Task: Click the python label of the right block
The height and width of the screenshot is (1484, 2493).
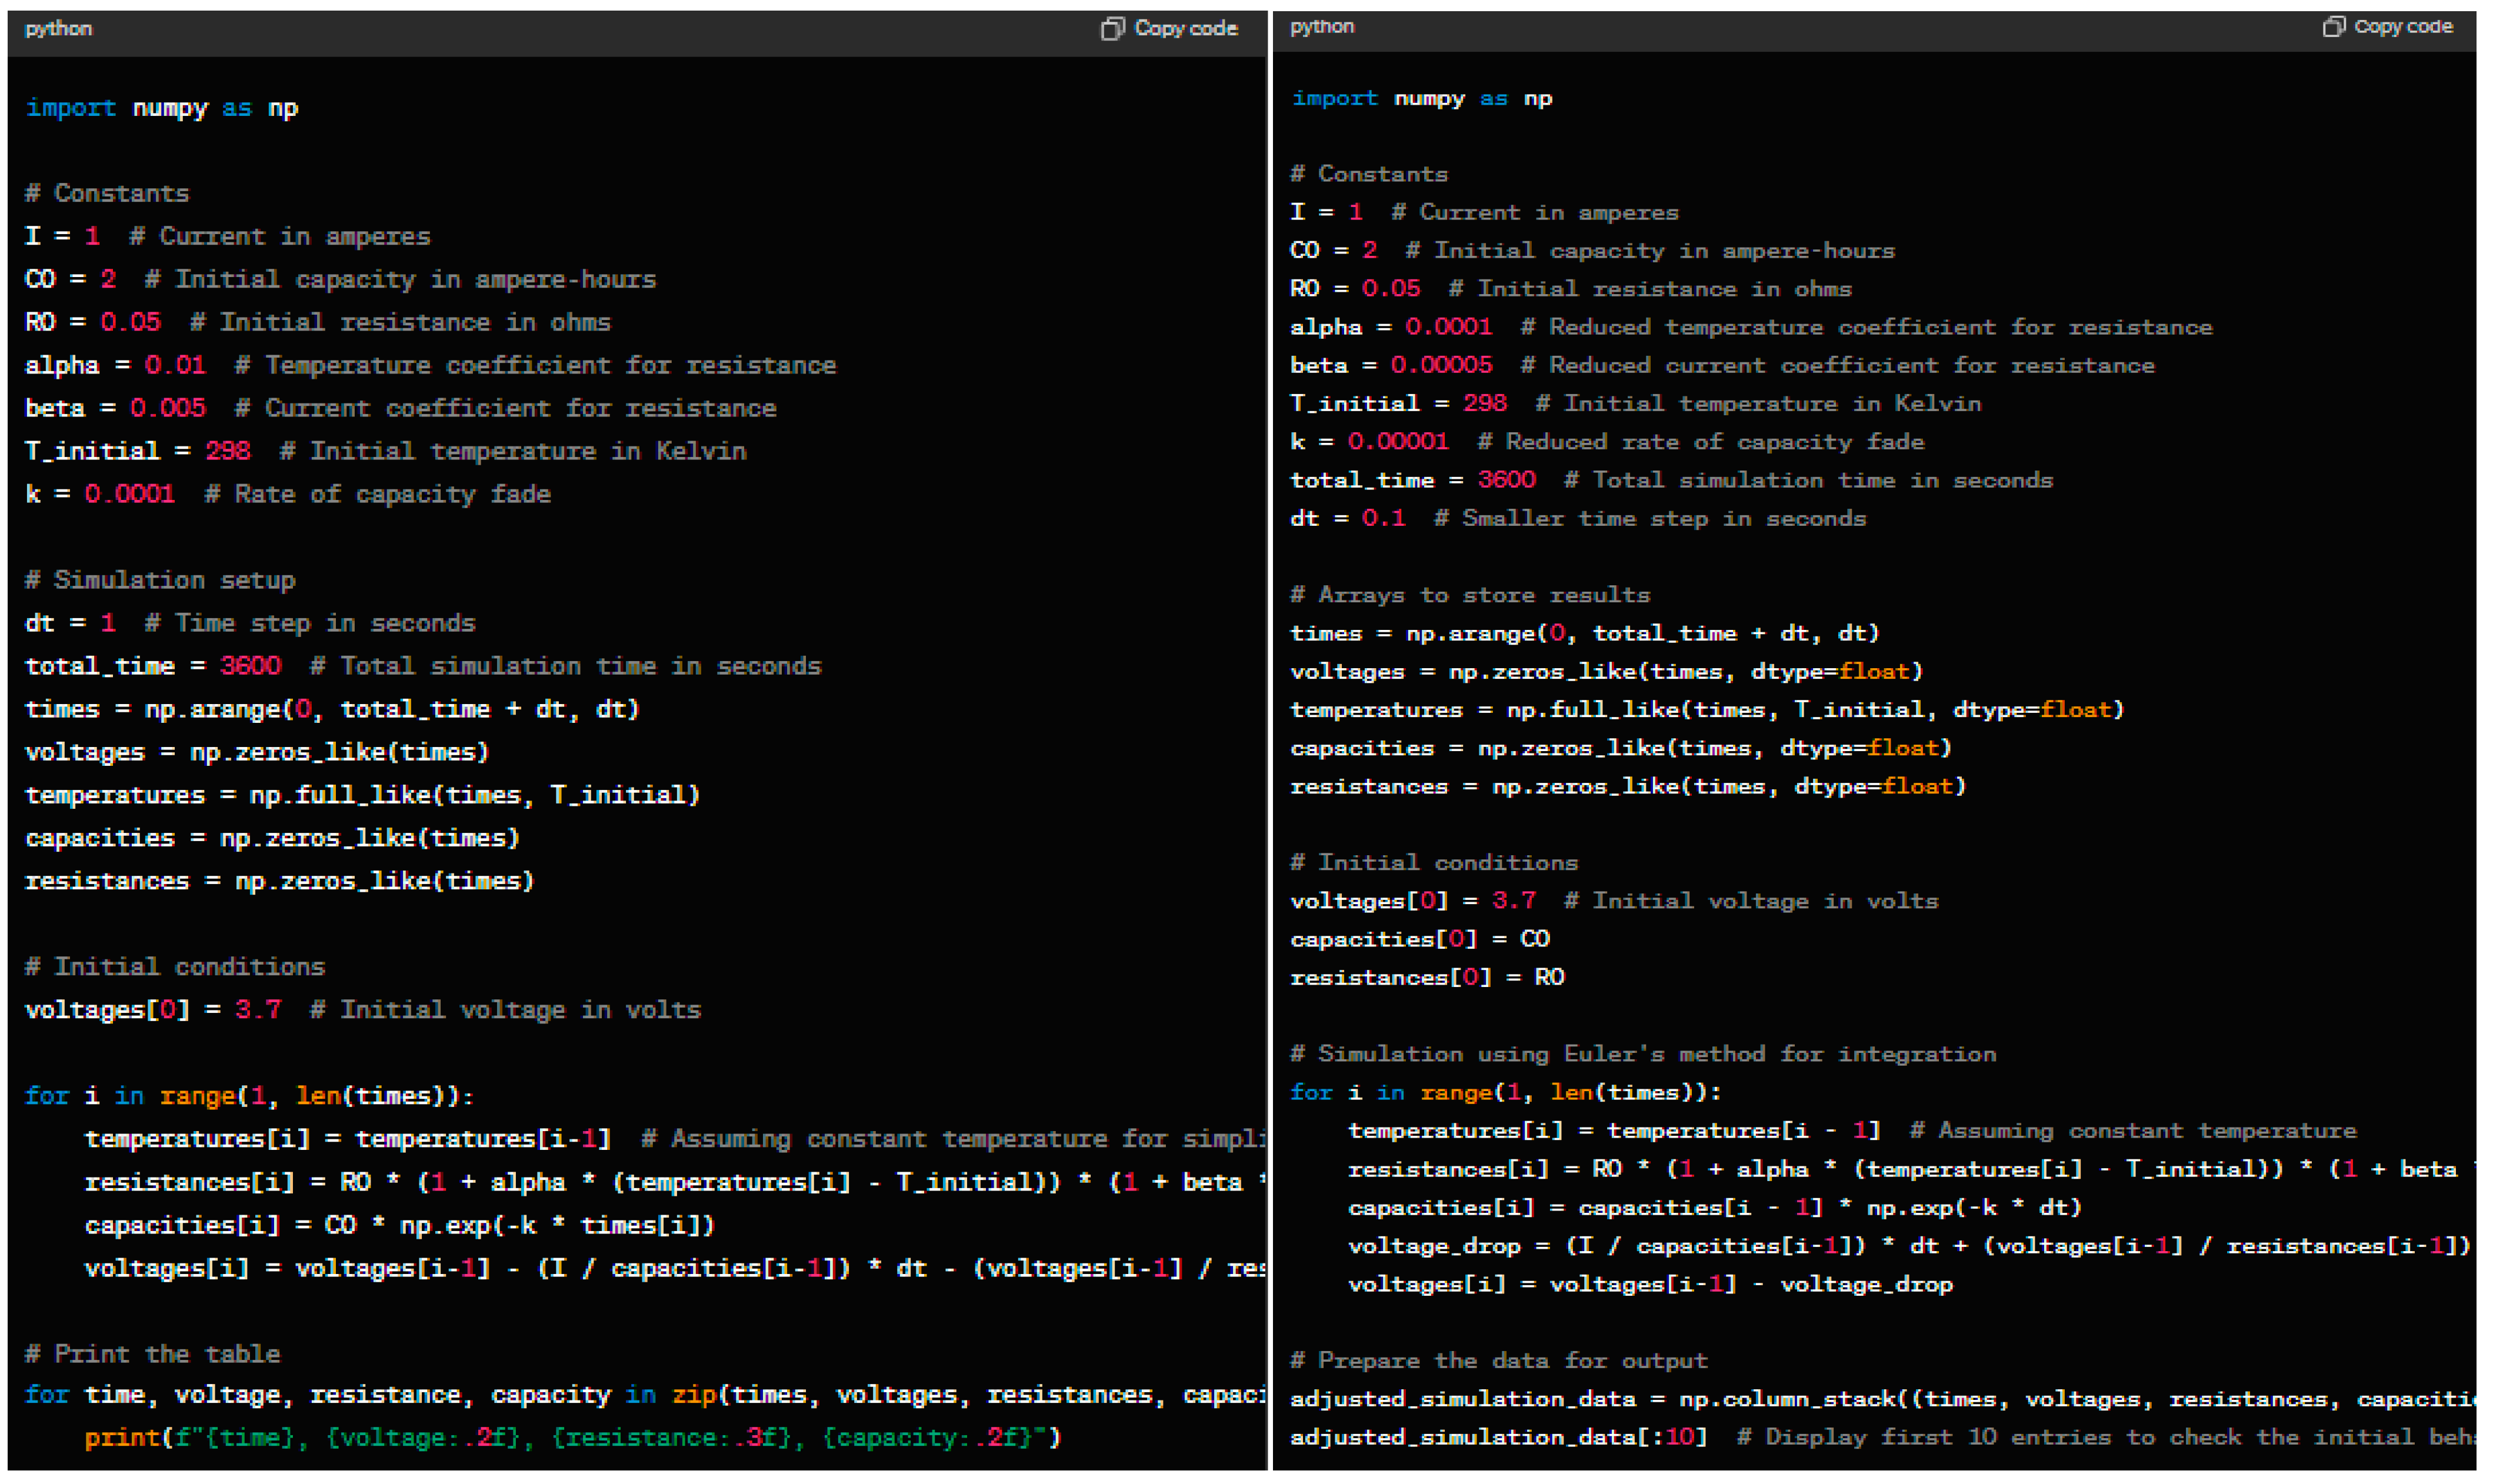Action: click(x=1321, y=27)
